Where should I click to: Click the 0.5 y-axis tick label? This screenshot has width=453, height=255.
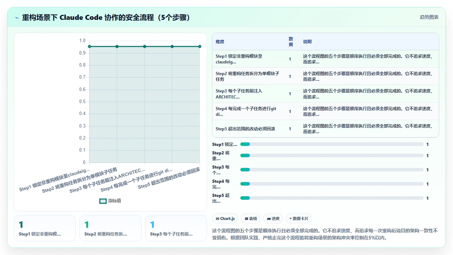[x=82, y=102]
